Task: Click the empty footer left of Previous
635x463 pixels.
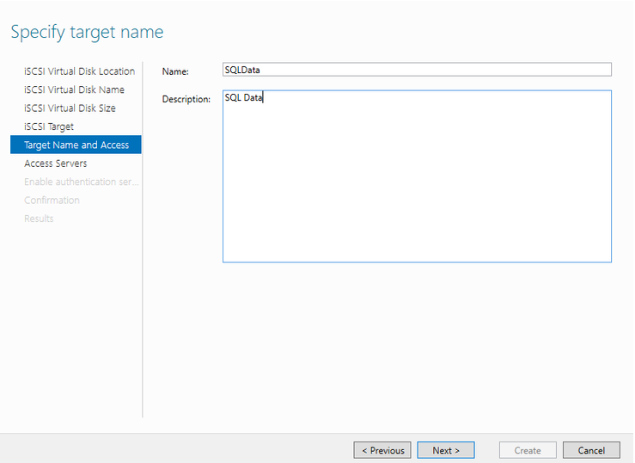Action: click(172, 449)
